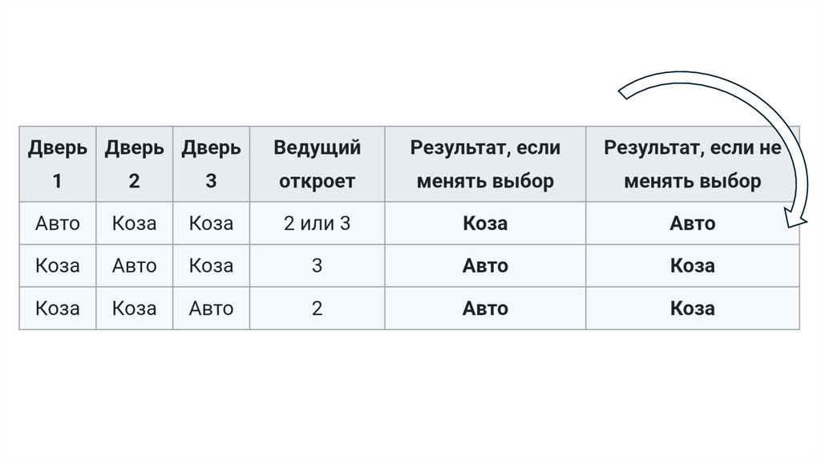The height and width of the screenshot is (460, 821).
Task: Select the "Дверь 3" column header
Action: 211,164
